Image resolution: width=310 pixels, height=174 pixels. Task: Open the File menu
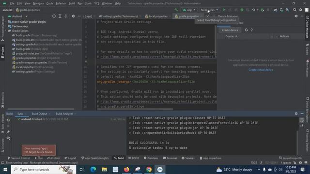[12, 3]
